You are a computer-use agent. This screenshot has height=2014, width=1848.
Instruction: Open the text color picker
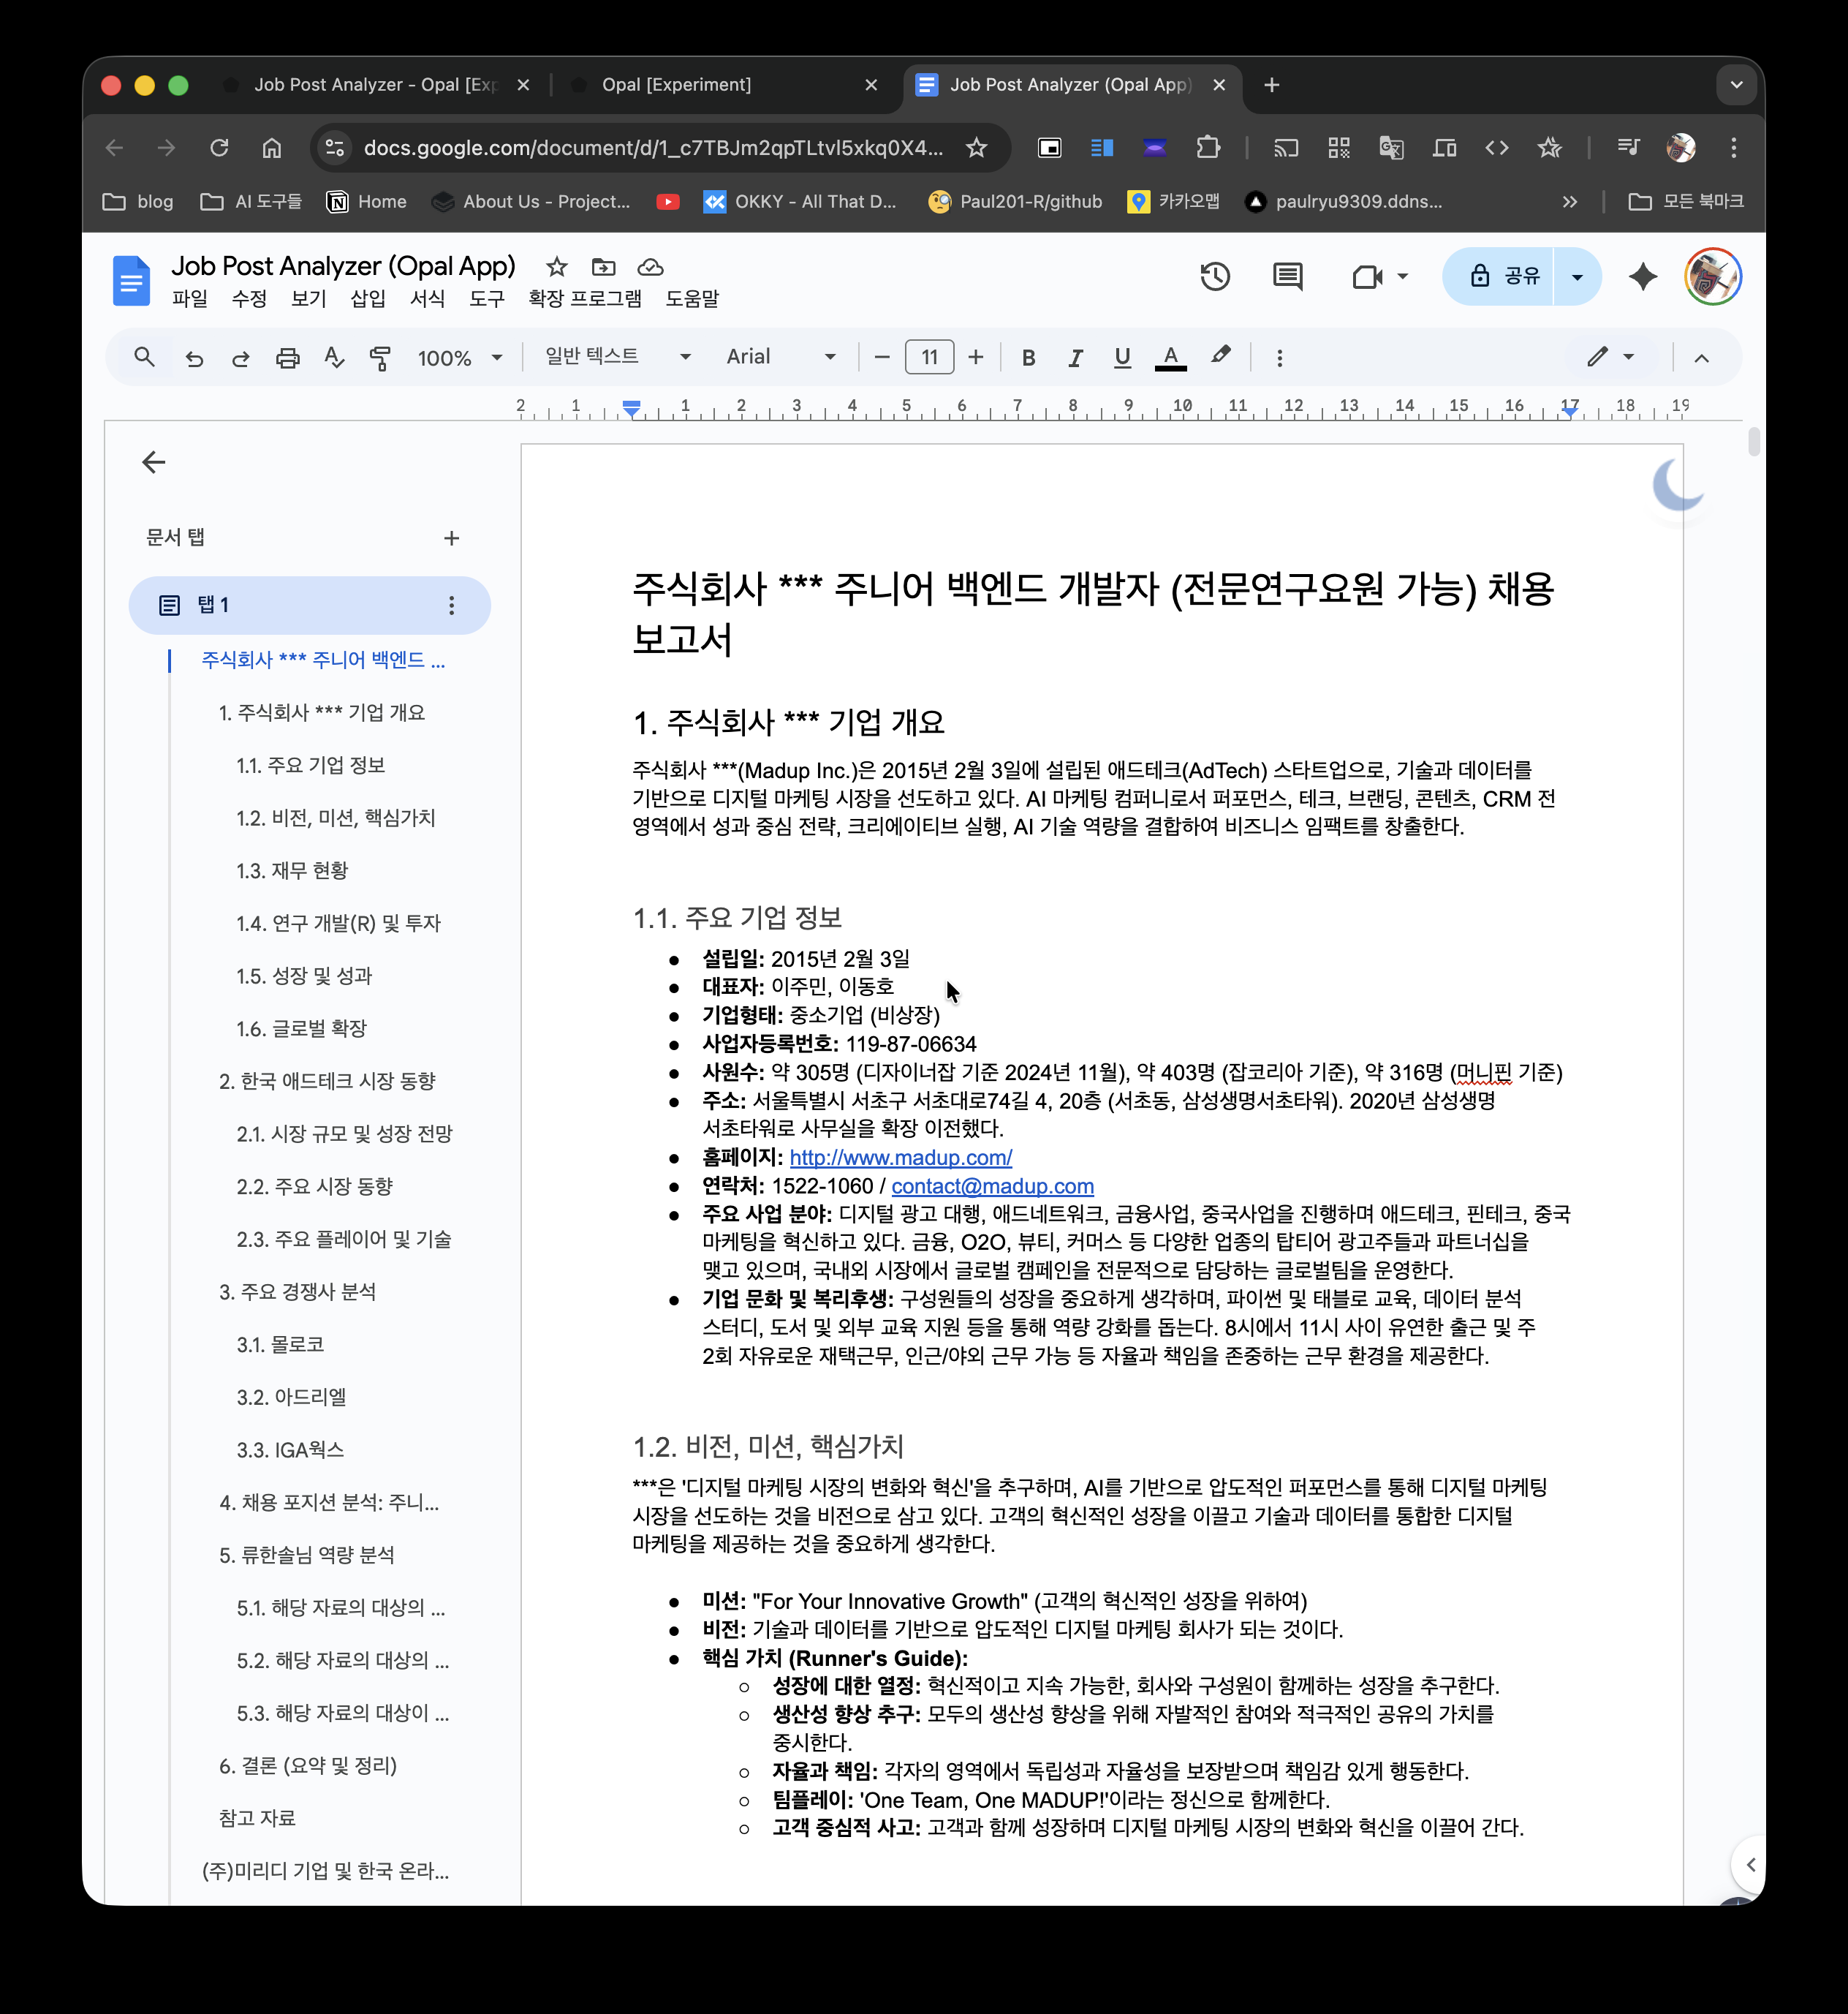tap(1170, 357)
